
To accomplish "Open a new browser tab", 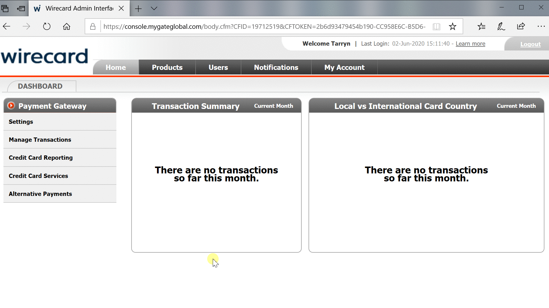I will click(x=138, y=9).
